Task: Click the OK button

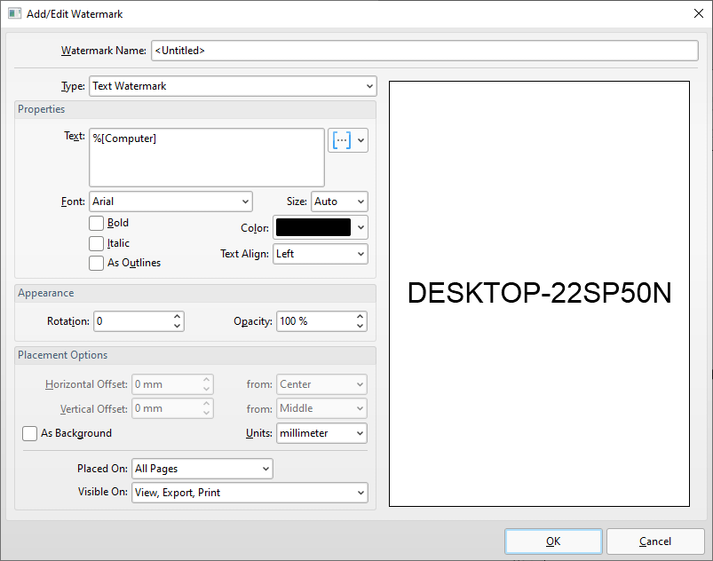Action: click(553, 541)
